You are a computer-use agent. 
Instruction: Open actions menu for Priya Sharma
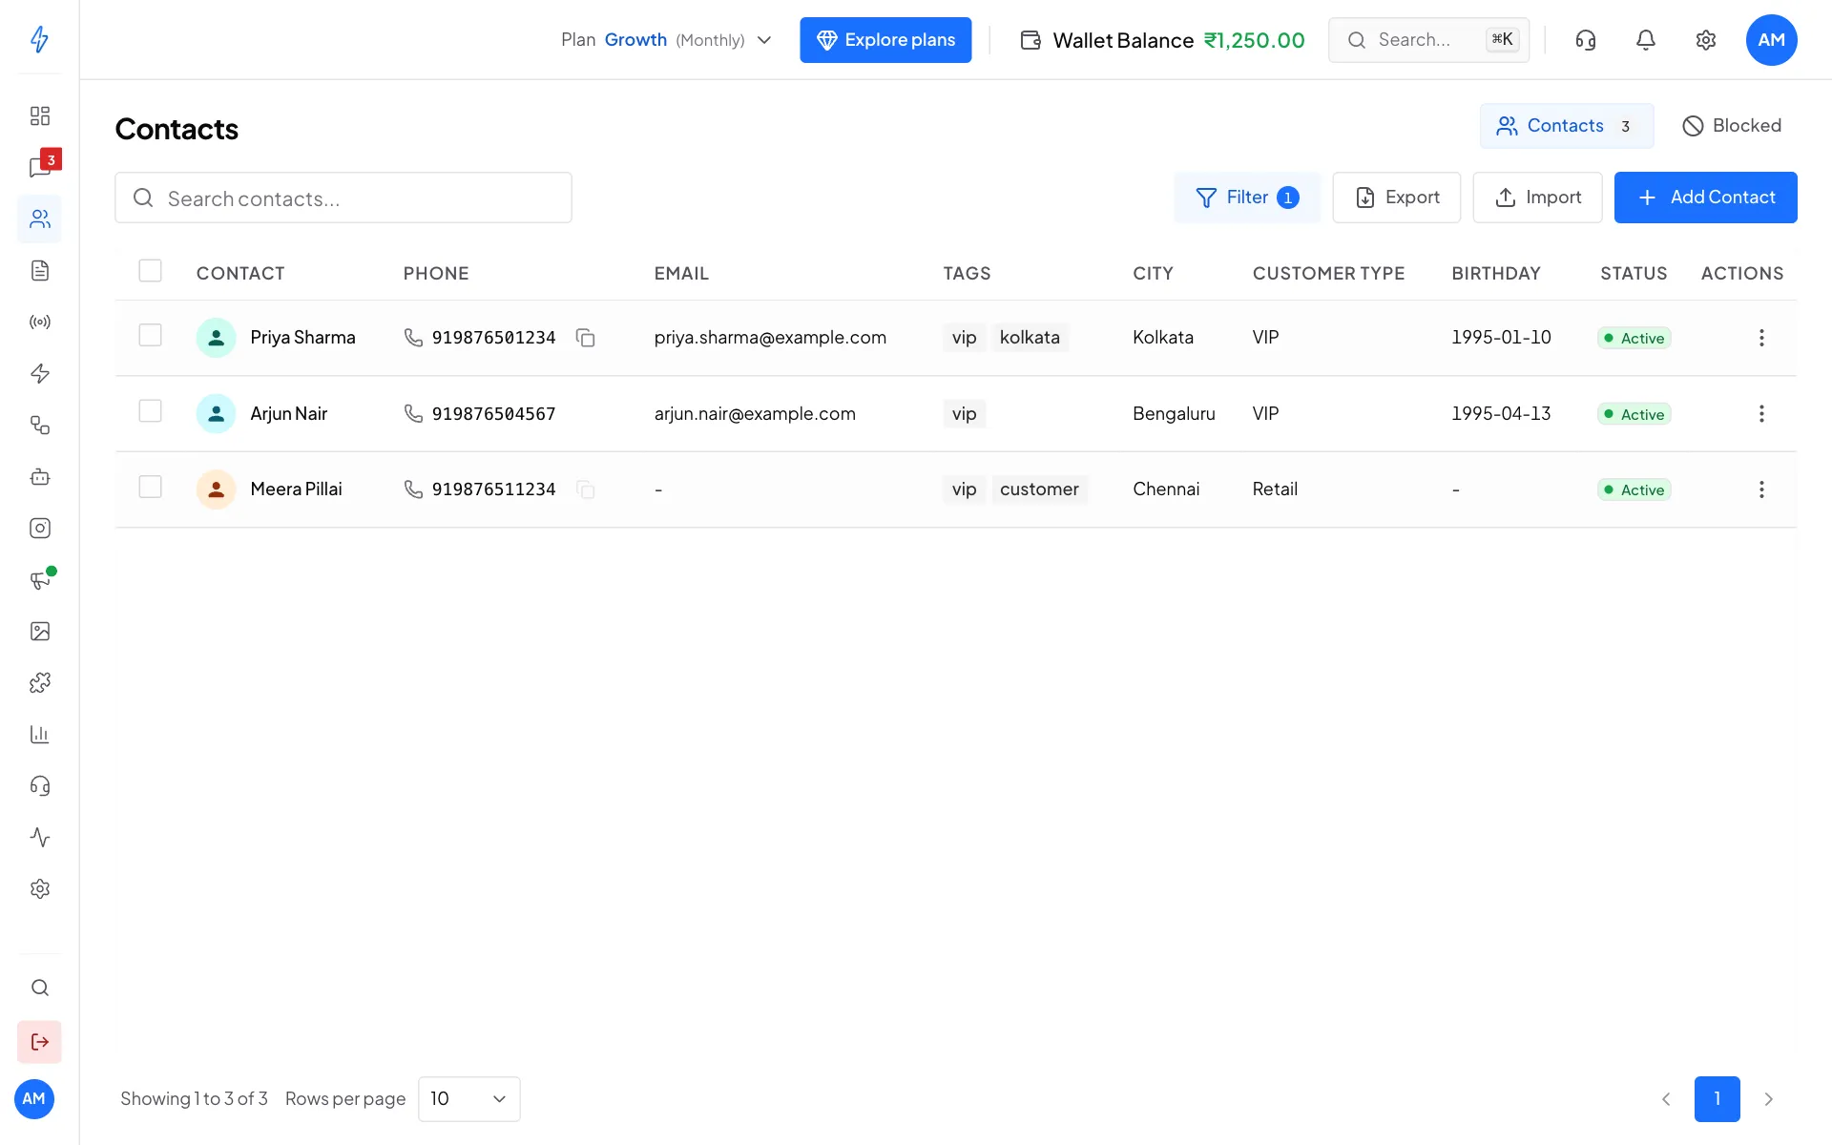[1761, 338]
